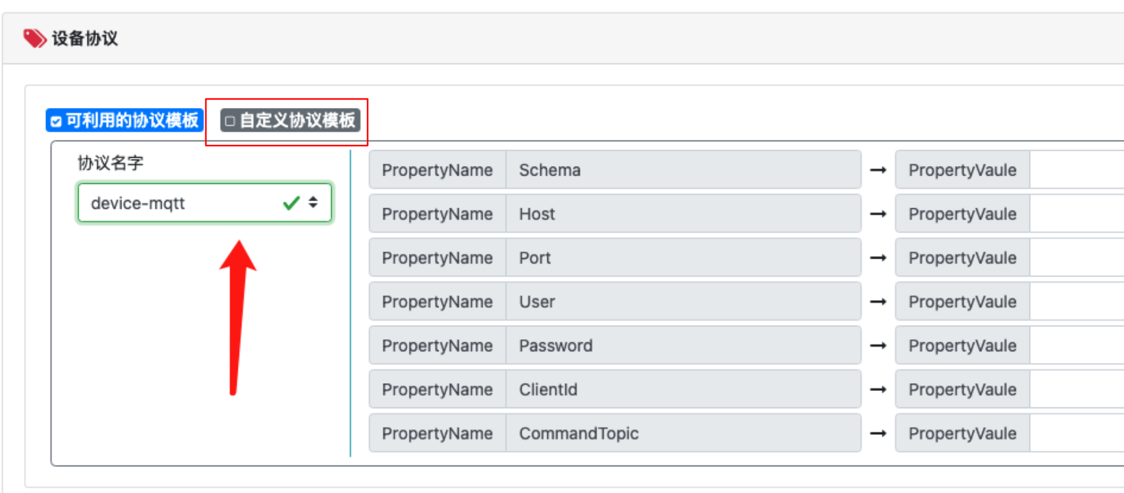
Task: Click the arrow icon after Schema
Action: (878, 170)
